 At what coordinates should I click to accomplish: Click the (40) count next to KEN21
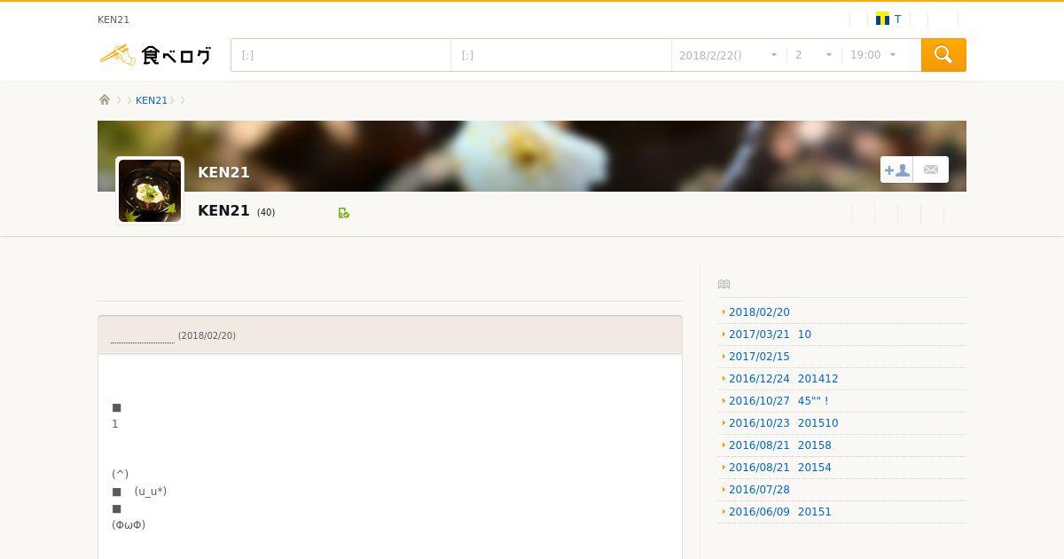[x=266, y=213]
